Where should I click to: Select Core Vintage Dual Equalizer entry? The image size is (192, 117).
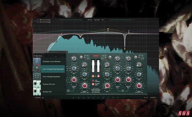(x=53, y=69)
